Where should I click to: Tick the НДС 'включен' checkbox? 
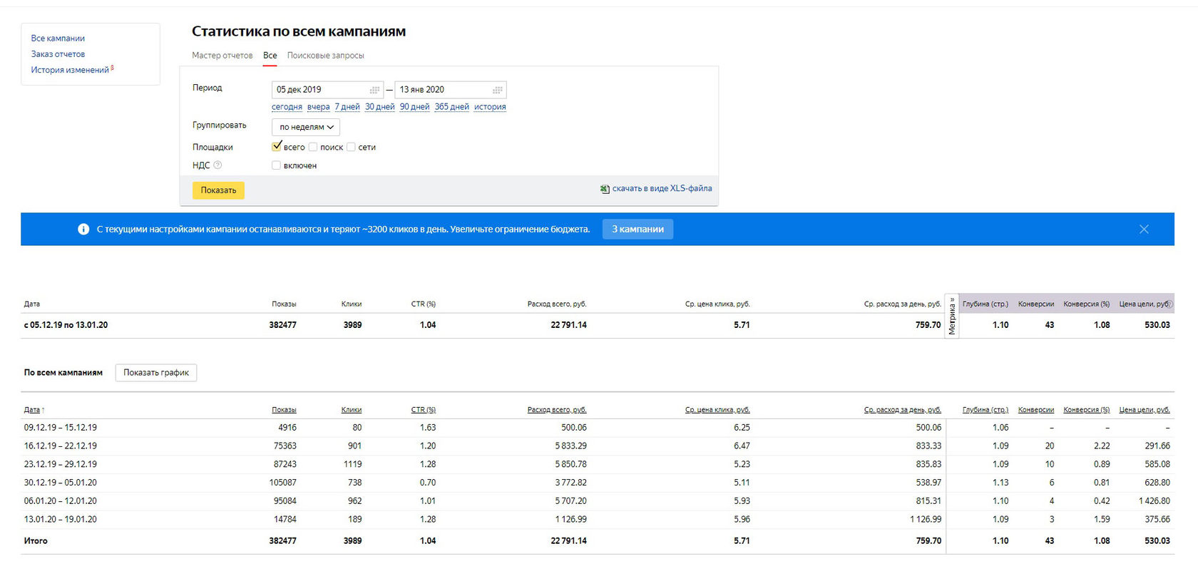[x=277, y=165]
